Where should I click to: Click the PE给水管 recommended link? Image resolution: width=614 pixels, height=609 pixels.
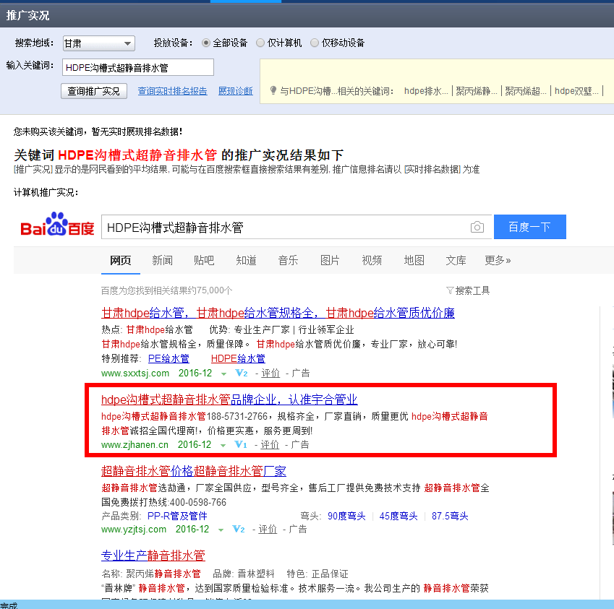click(169, 358)
